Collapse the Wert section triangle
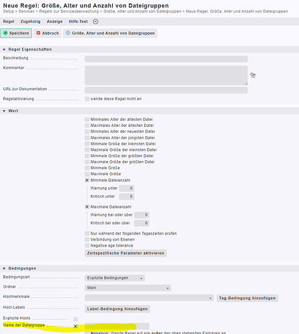Screen dimensions: 299x334 [4, 111]
